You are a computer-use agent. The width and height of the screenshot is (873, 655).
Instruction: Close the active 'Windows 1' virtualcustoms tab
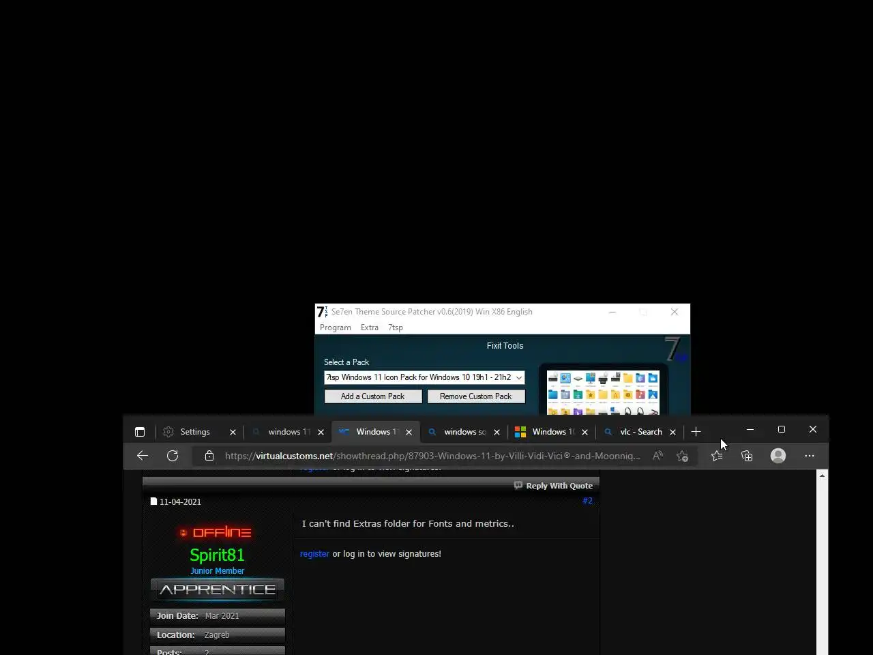(x=409, y=432)
